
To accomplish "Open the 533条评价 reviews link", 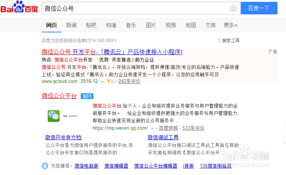I will (193, 128).
